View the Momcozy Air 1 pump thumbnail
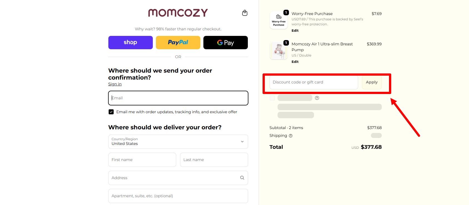The image size is (469, 205). pos(278,50)
